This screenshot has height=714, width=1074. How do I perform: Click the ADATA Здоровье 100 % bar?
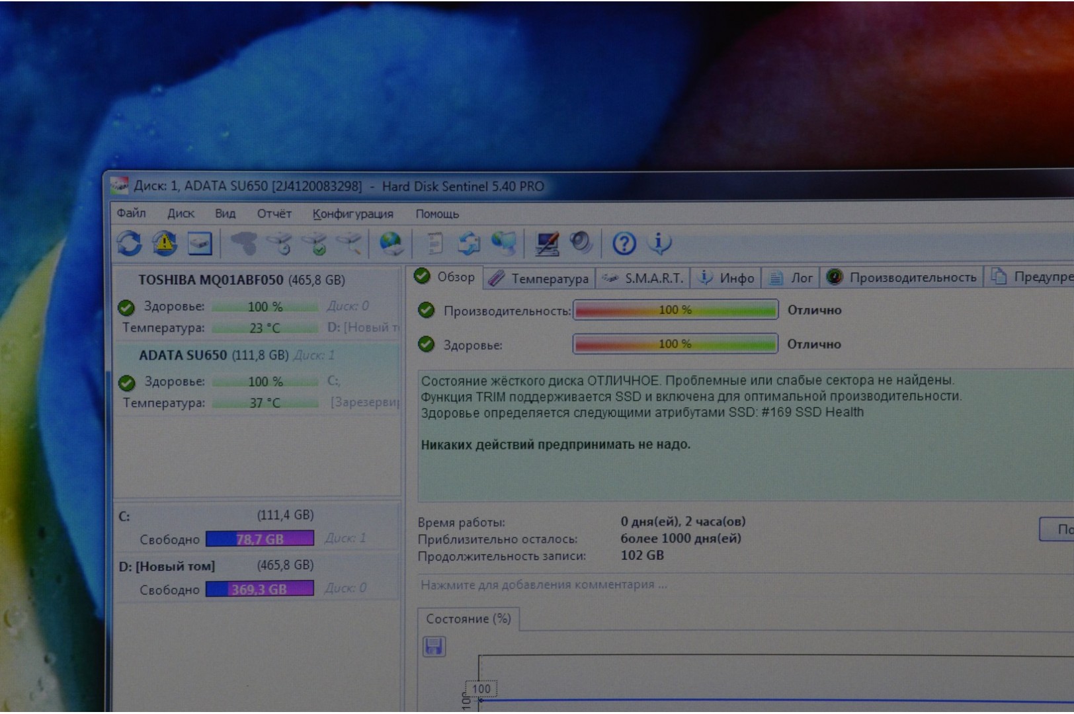pyautogui.click(x=265, y=381)
